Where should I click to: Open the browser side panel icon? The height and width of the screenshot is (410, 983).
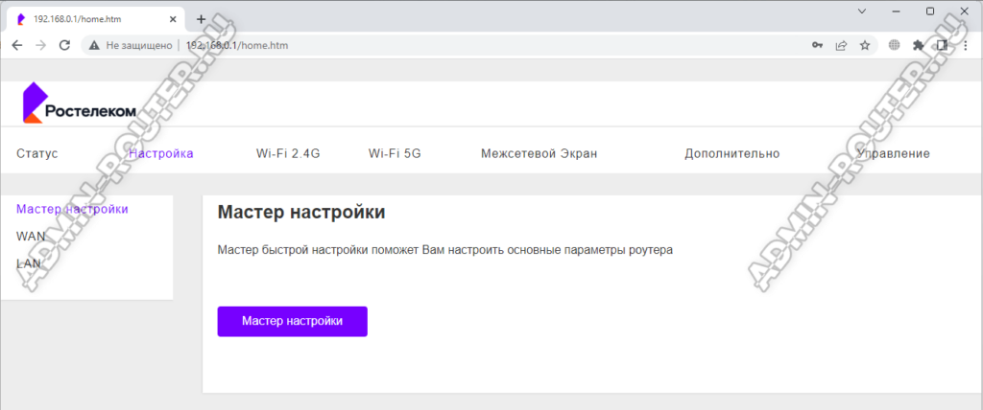pyautogui.click(x=943, y=45)
